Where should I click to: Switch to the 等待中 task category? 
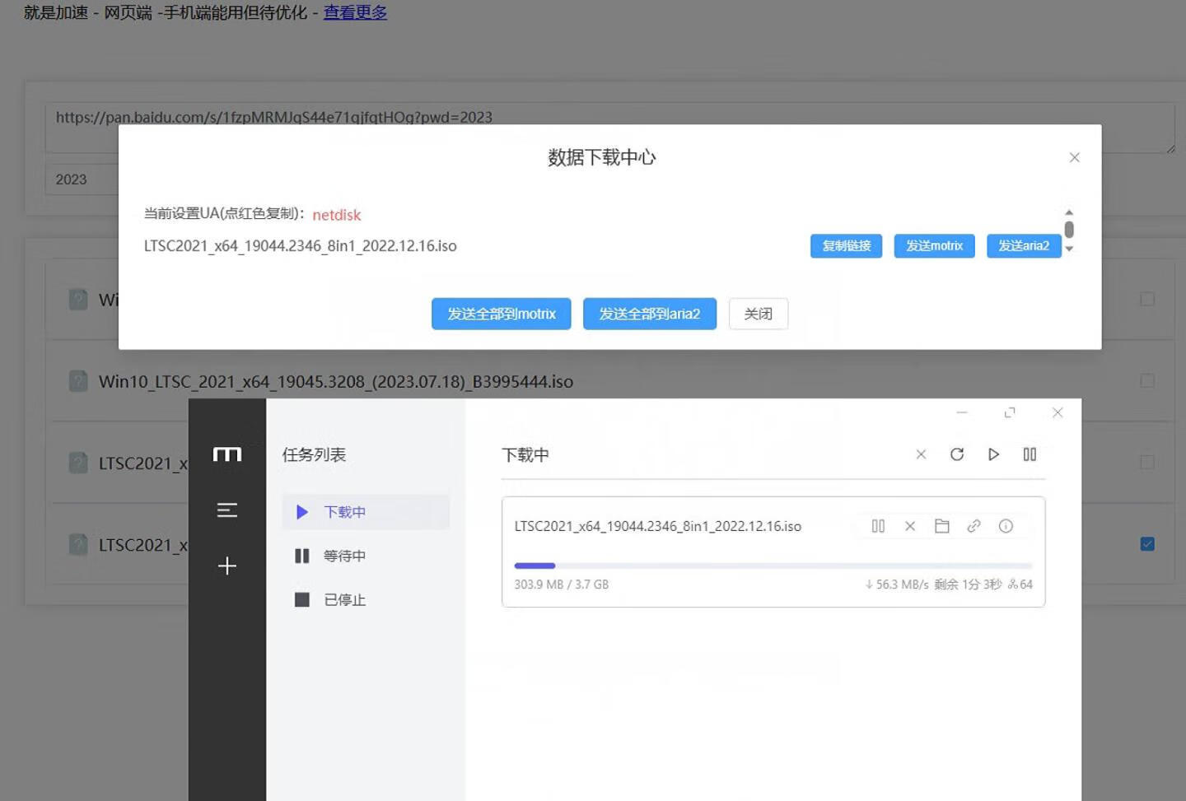point(344,556)
